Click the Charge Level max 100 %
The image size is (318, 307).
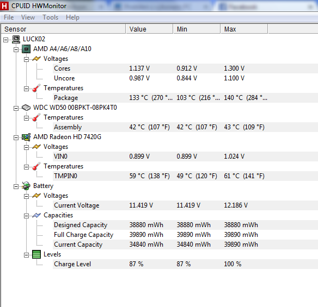[233, 264]
